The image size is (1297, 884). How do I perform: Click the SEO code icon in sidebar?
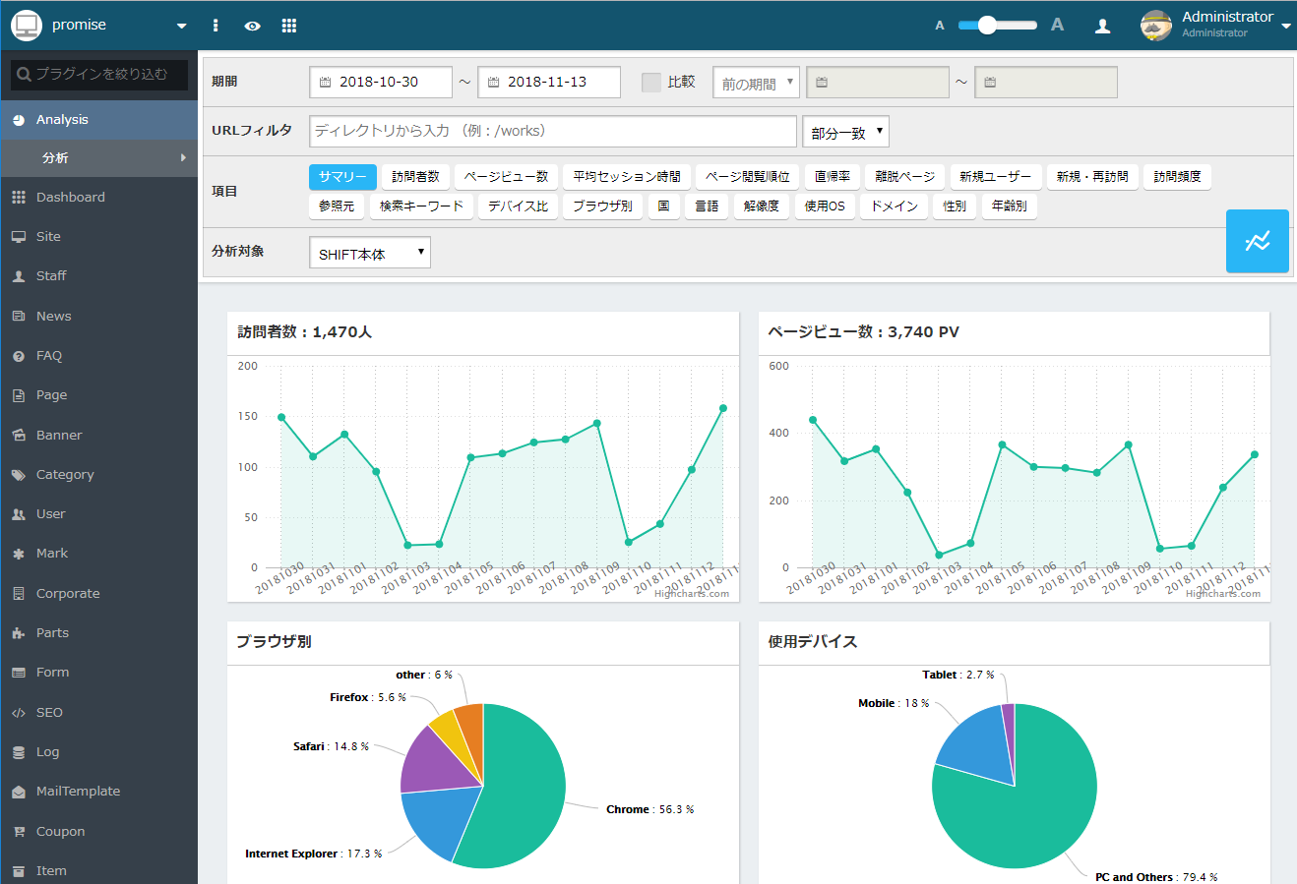19,713
